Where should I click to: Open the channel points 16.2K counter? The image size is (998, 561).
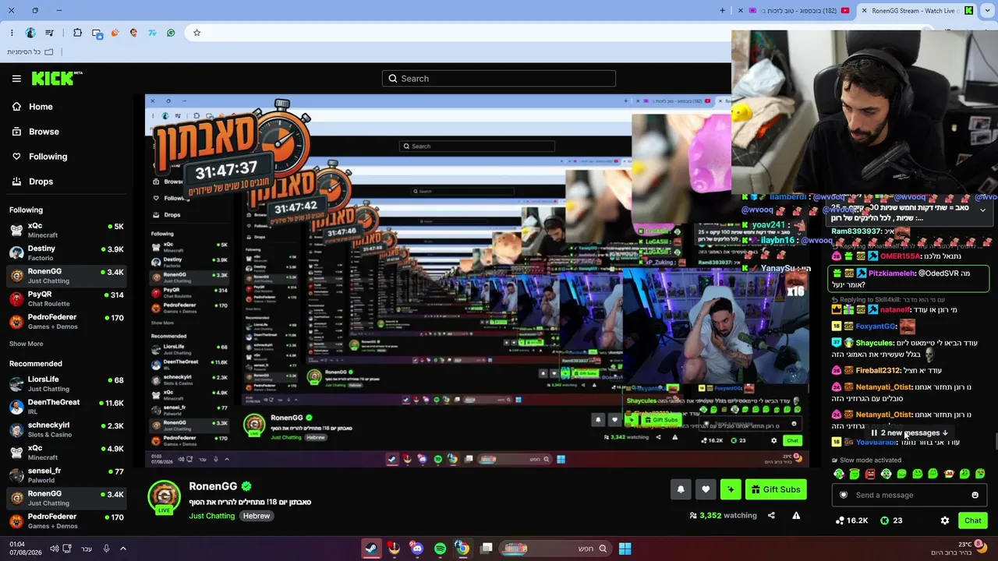pos(851,520)
